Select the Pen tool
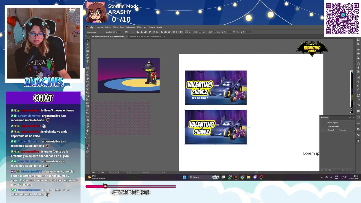This screenshot has height=203, width=361. point(87,54)
